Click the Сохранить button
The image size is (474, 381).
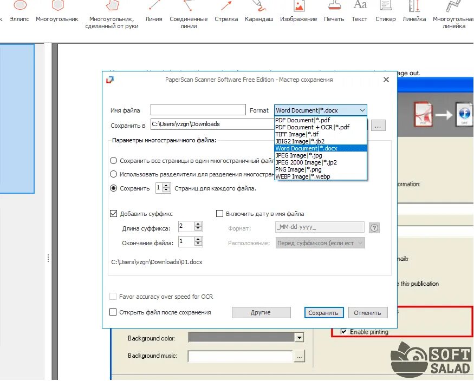(x=324, y=313)
